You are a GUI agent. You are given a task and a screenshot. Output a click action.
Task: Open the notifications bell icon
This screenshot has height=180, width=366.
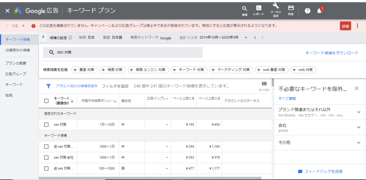319,11
